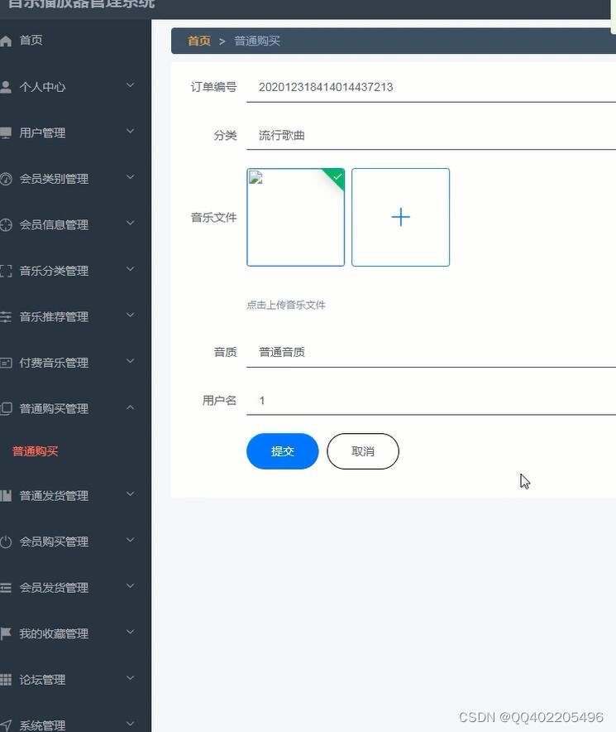Expand 音乐推荐管理 chevron
This screenshot has height=732, width=616.
[131, 315]
